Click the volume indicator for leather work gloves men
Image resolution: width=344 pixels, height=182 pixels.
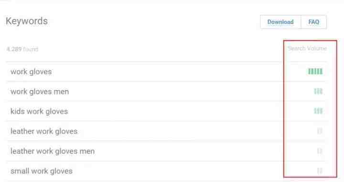(x=320, y=151)
